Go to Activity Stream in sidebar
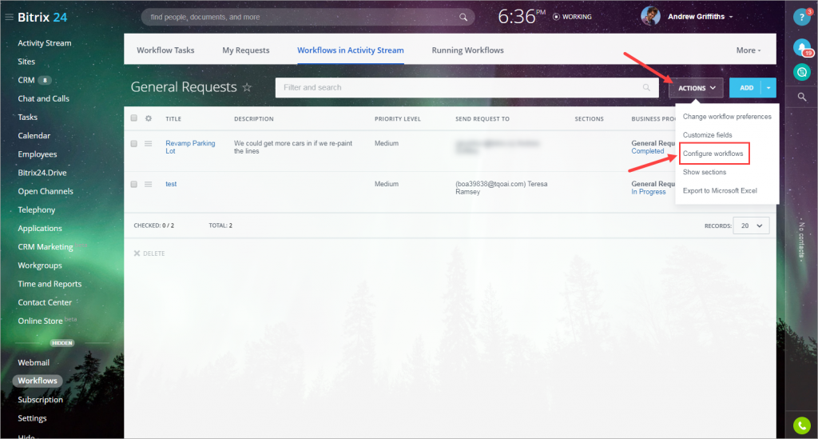 pos(45,43)
